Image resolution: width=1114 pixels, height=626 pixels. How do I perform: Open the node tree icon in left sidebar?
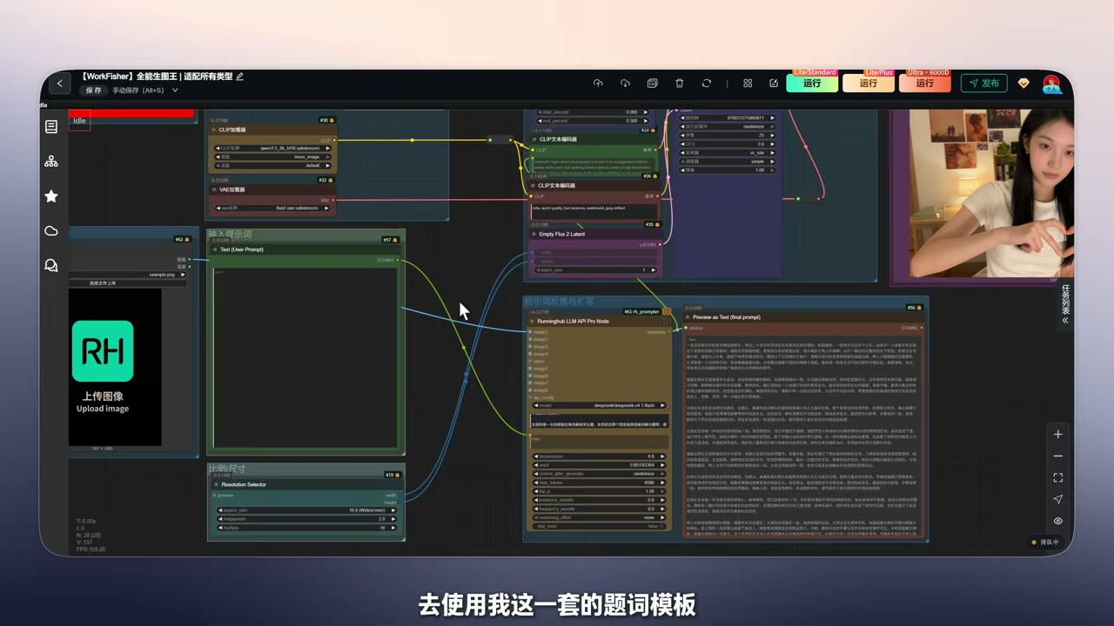51,162
